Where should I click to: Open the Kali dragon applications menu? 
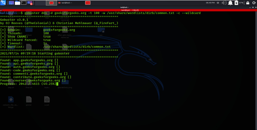pos(3,3)
